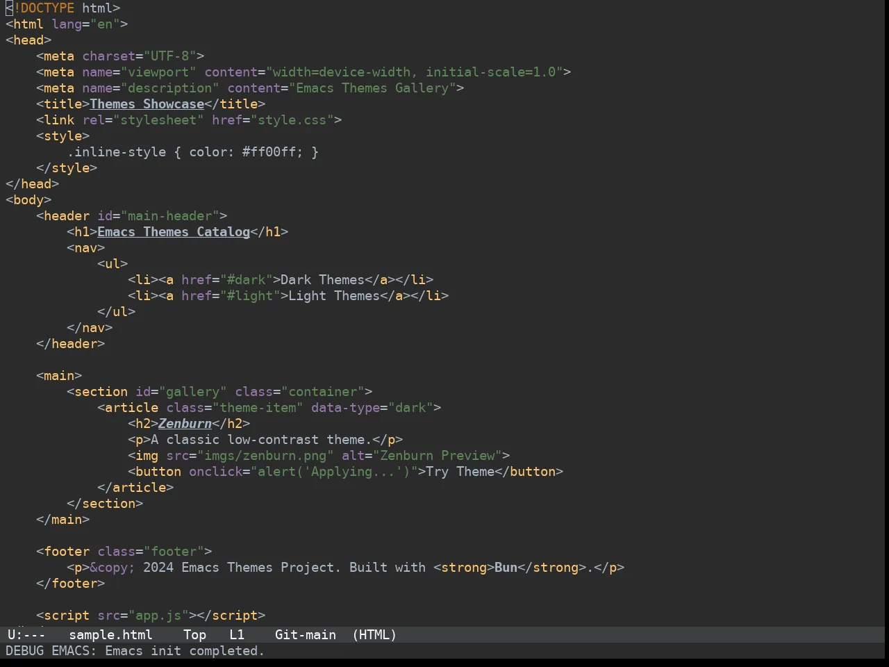
Task: Click the "style.css" href value
Action: coord(292,120)
